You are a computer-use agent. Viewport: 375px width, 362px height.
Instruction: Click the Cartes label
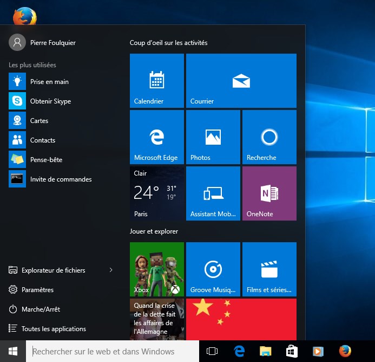[x=39, y=121]
